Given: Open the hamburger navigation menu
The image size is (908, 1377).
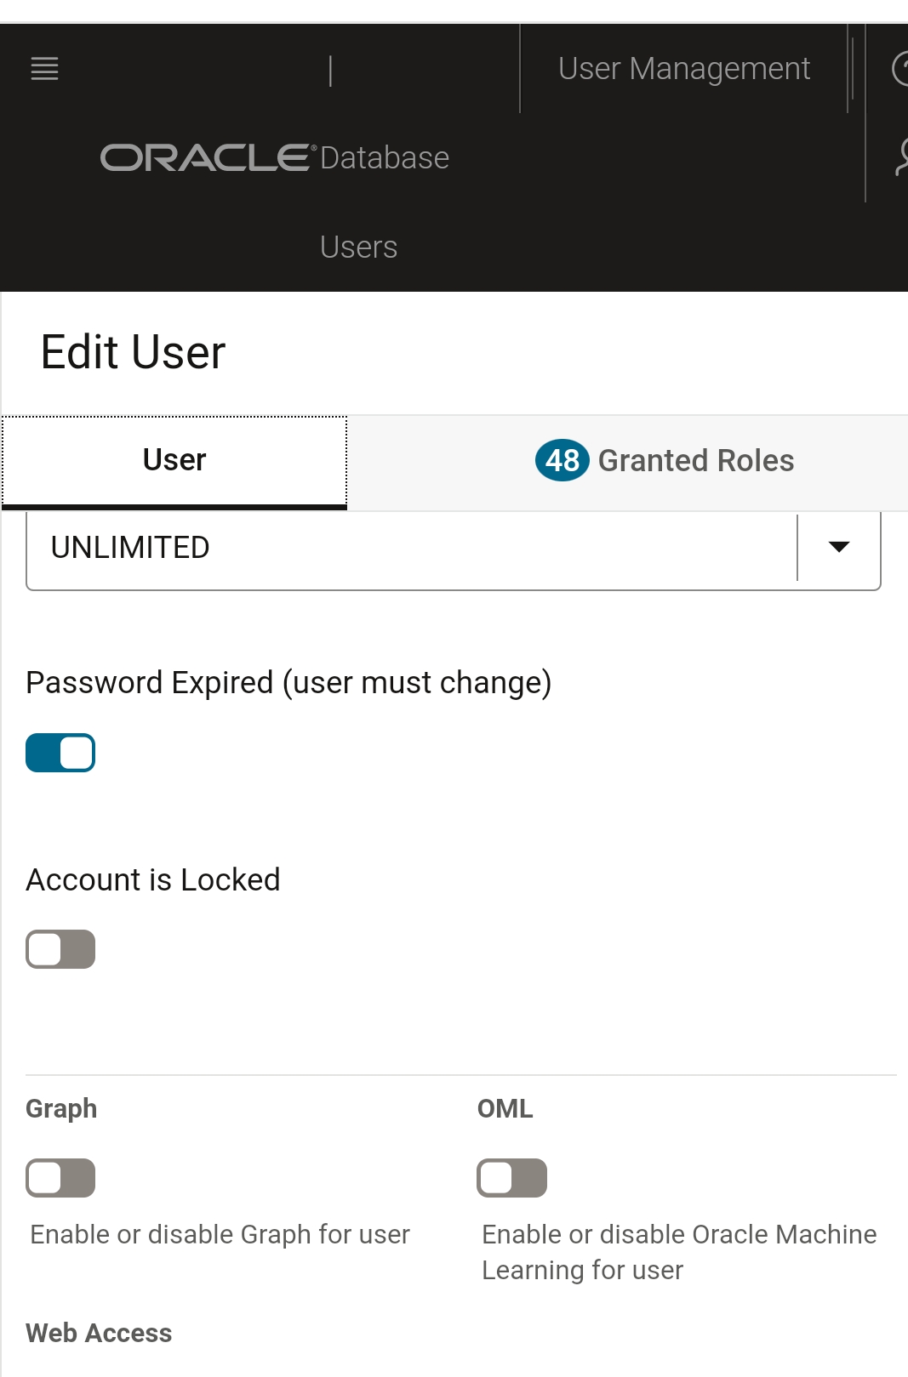Looking at the screenshot, I should tap(44, 69).
